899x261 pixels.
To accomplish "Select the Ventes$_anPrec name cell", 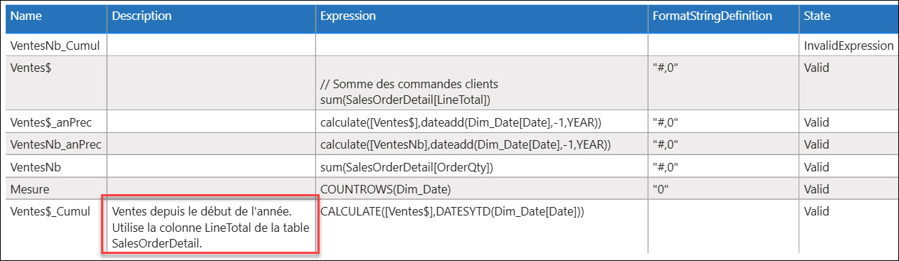I will [56, 122].
